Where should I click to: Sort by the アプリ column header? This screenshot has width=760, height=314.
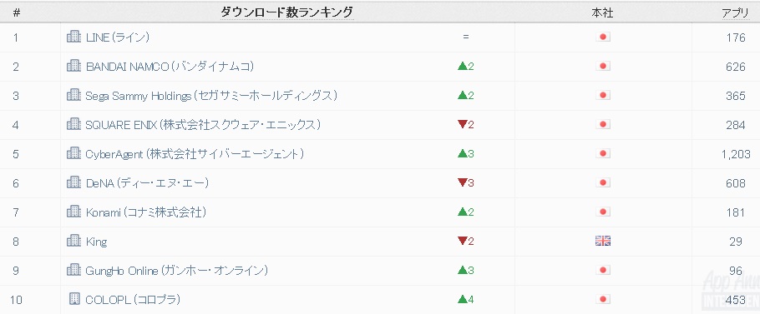click(x=735, y=13)
